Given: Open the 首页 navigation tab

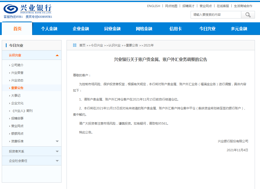Looking at the screenshot, I should point(17,29).
